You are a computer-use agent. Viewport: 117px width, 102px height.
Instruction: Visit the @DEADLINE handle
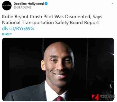[23, 7]
